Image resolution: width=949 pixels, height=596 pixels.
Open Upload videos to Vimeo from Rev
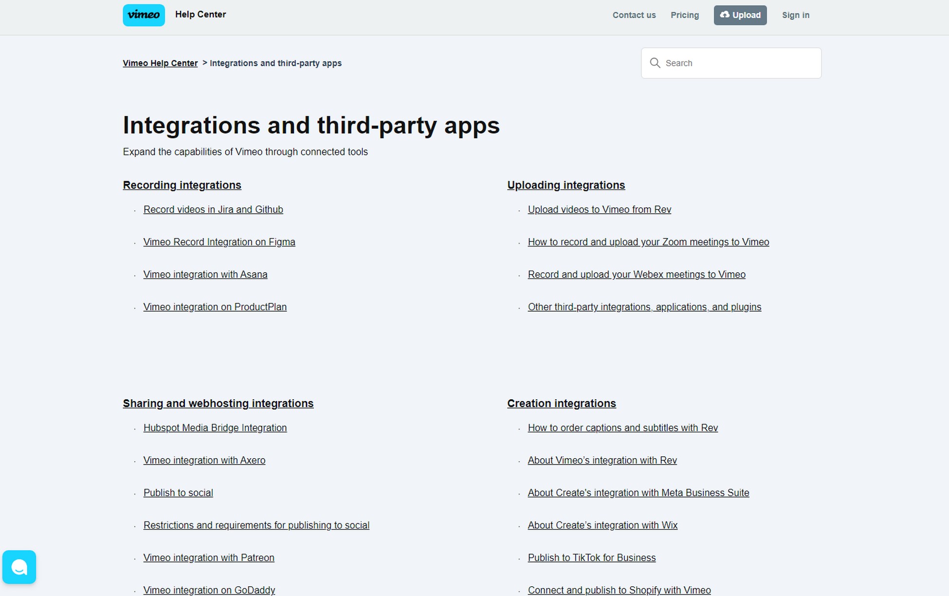(600, 209)
